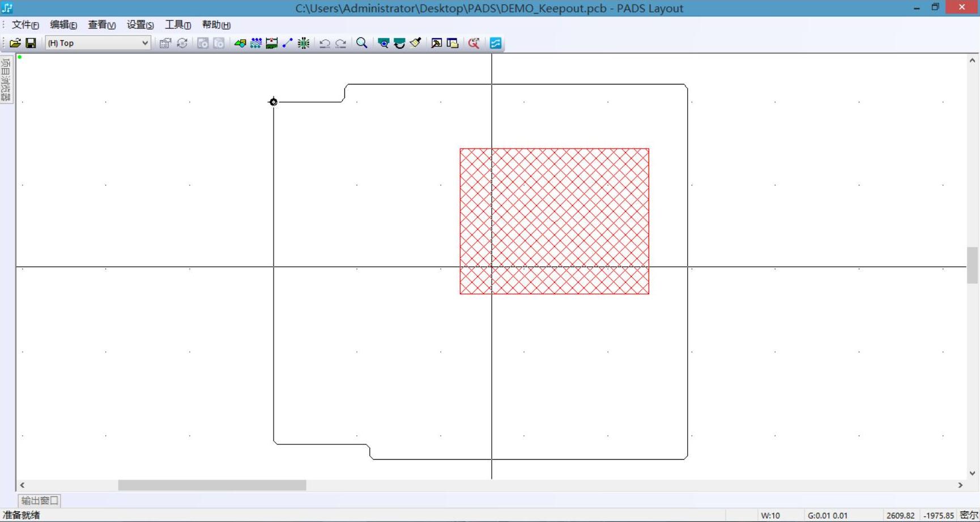The width and height of the screenshot is (980, 522).
Task: Click the horizontal scrollbar thumb
Action: coord(212,485)
